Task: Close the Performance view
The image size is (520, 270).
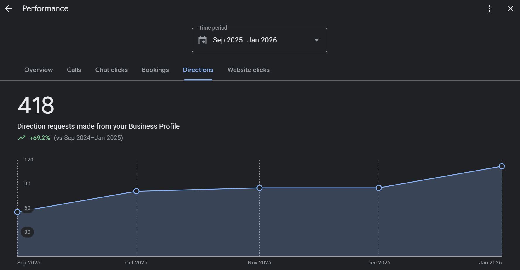Action: 510,8
